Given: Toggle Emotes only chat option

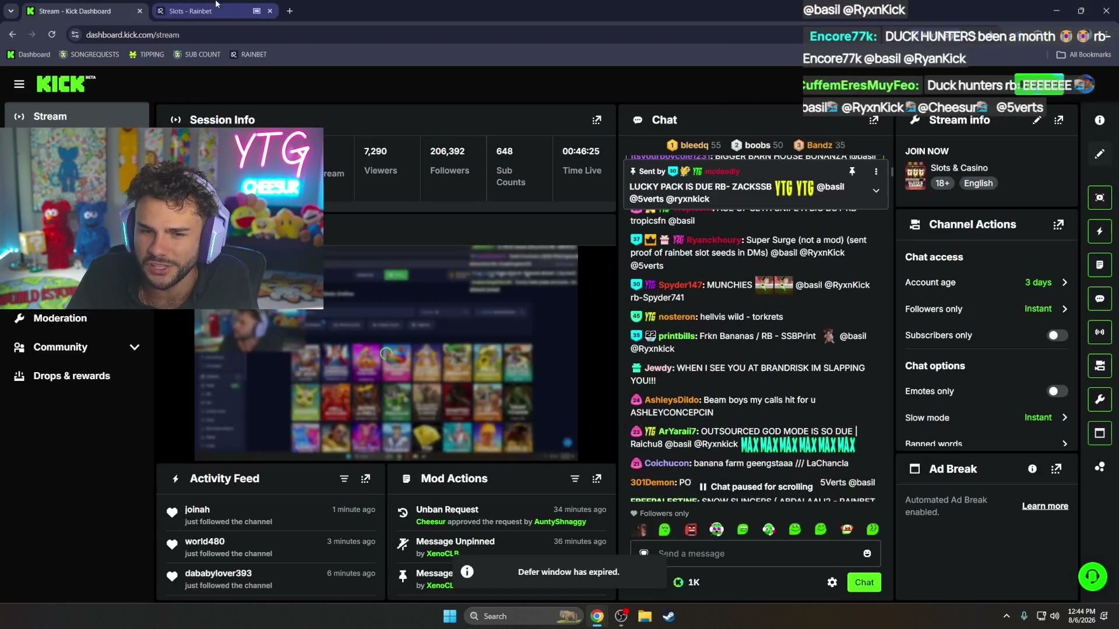Looking at the screenshot, I should pyautogui.click(x=1057, y=391).
